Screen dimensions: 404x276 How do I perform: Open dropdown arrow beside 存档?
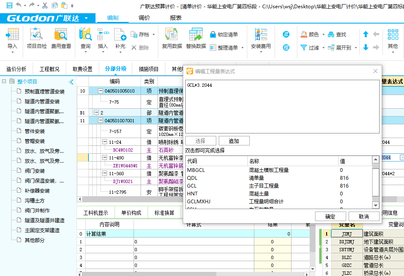153,35
